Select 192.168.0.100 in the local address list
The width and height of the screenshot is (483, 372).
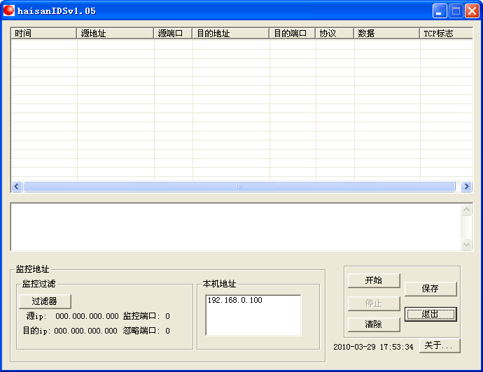[234, 301]
